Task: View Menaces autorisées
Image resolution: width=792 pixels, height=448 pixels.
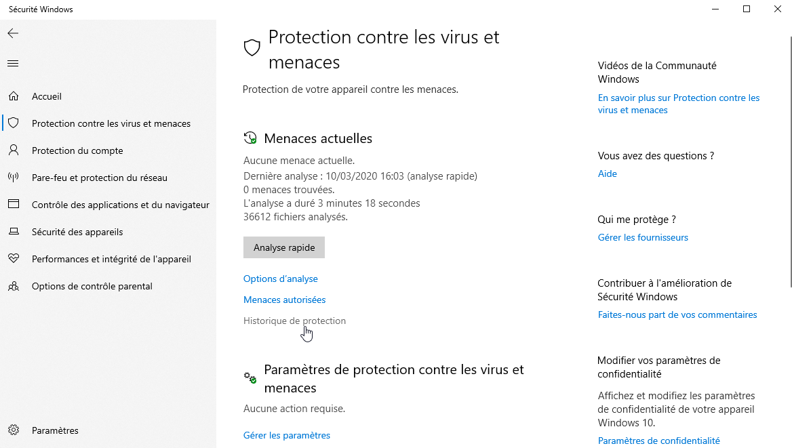Action: pyautogui.click(x=284, y=299)
